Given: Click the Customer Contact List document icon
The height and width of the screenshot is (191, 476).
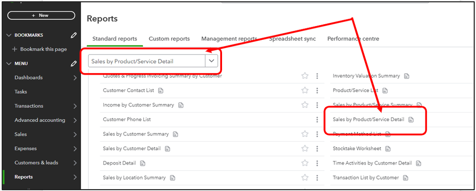Looking at the screenshot, I should coord(161,91).
